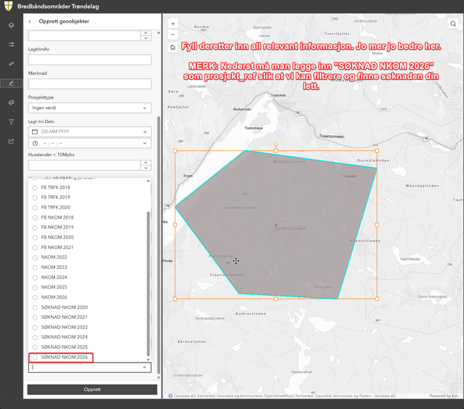This screenshot has width=464, height=409.
Task: Select the NKOM 2024 radio option
Action: pyautogui.click(x=50, y=278)
